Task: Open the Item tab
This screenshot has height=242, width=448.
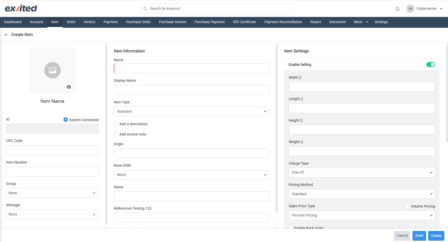Action: [55, 22]
